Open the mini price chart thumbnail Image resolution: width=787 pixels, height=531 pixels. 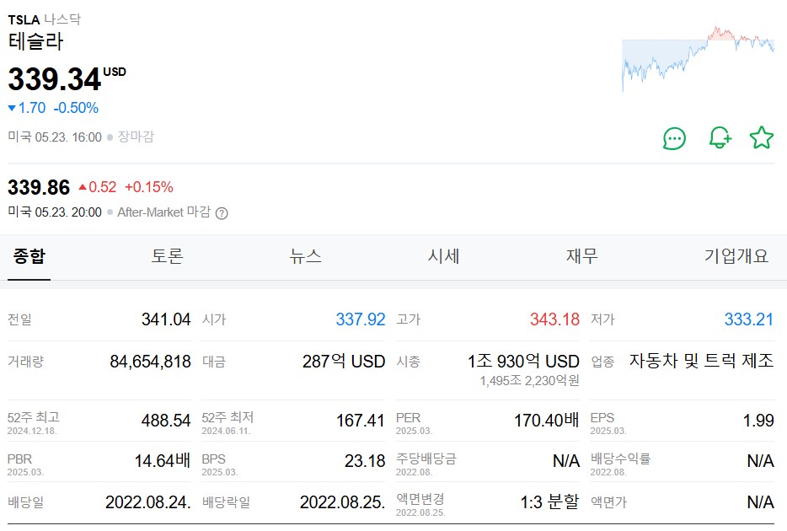pyautogui.click(x=698, y=58)
